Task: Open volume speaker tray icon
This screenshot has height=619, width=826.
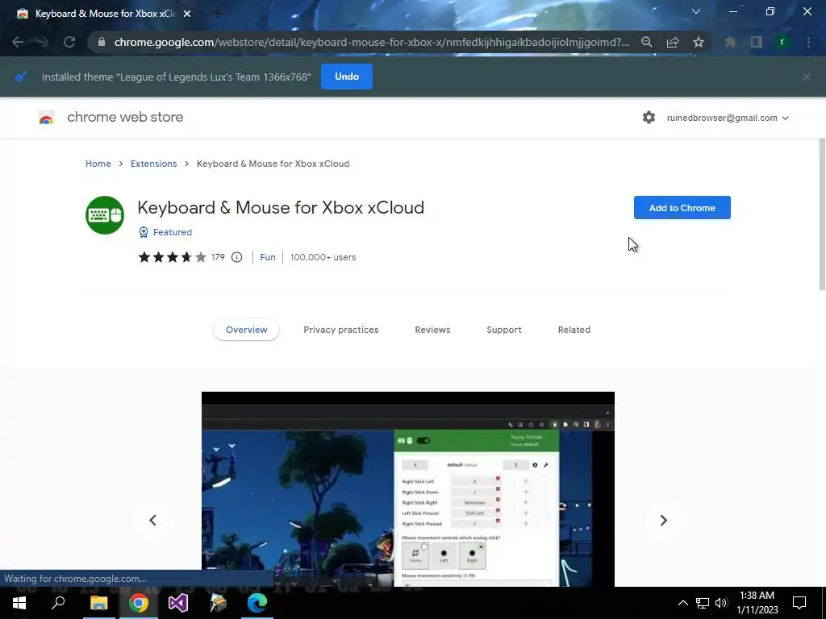Action: (721, 603)
